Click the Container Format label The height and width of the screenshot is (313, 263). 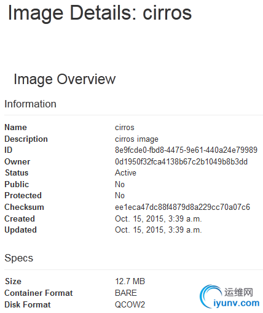39,293
